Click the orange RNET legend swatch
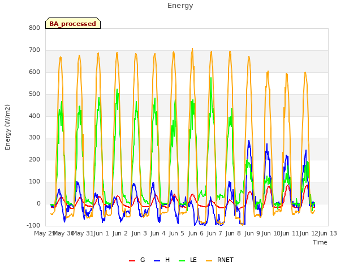 click(209, 261)
